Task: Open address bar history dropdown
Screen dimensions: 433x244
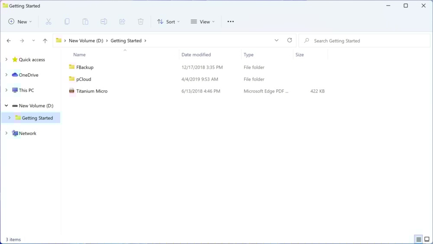Action: pyautogui.click(x=276, y=40)
